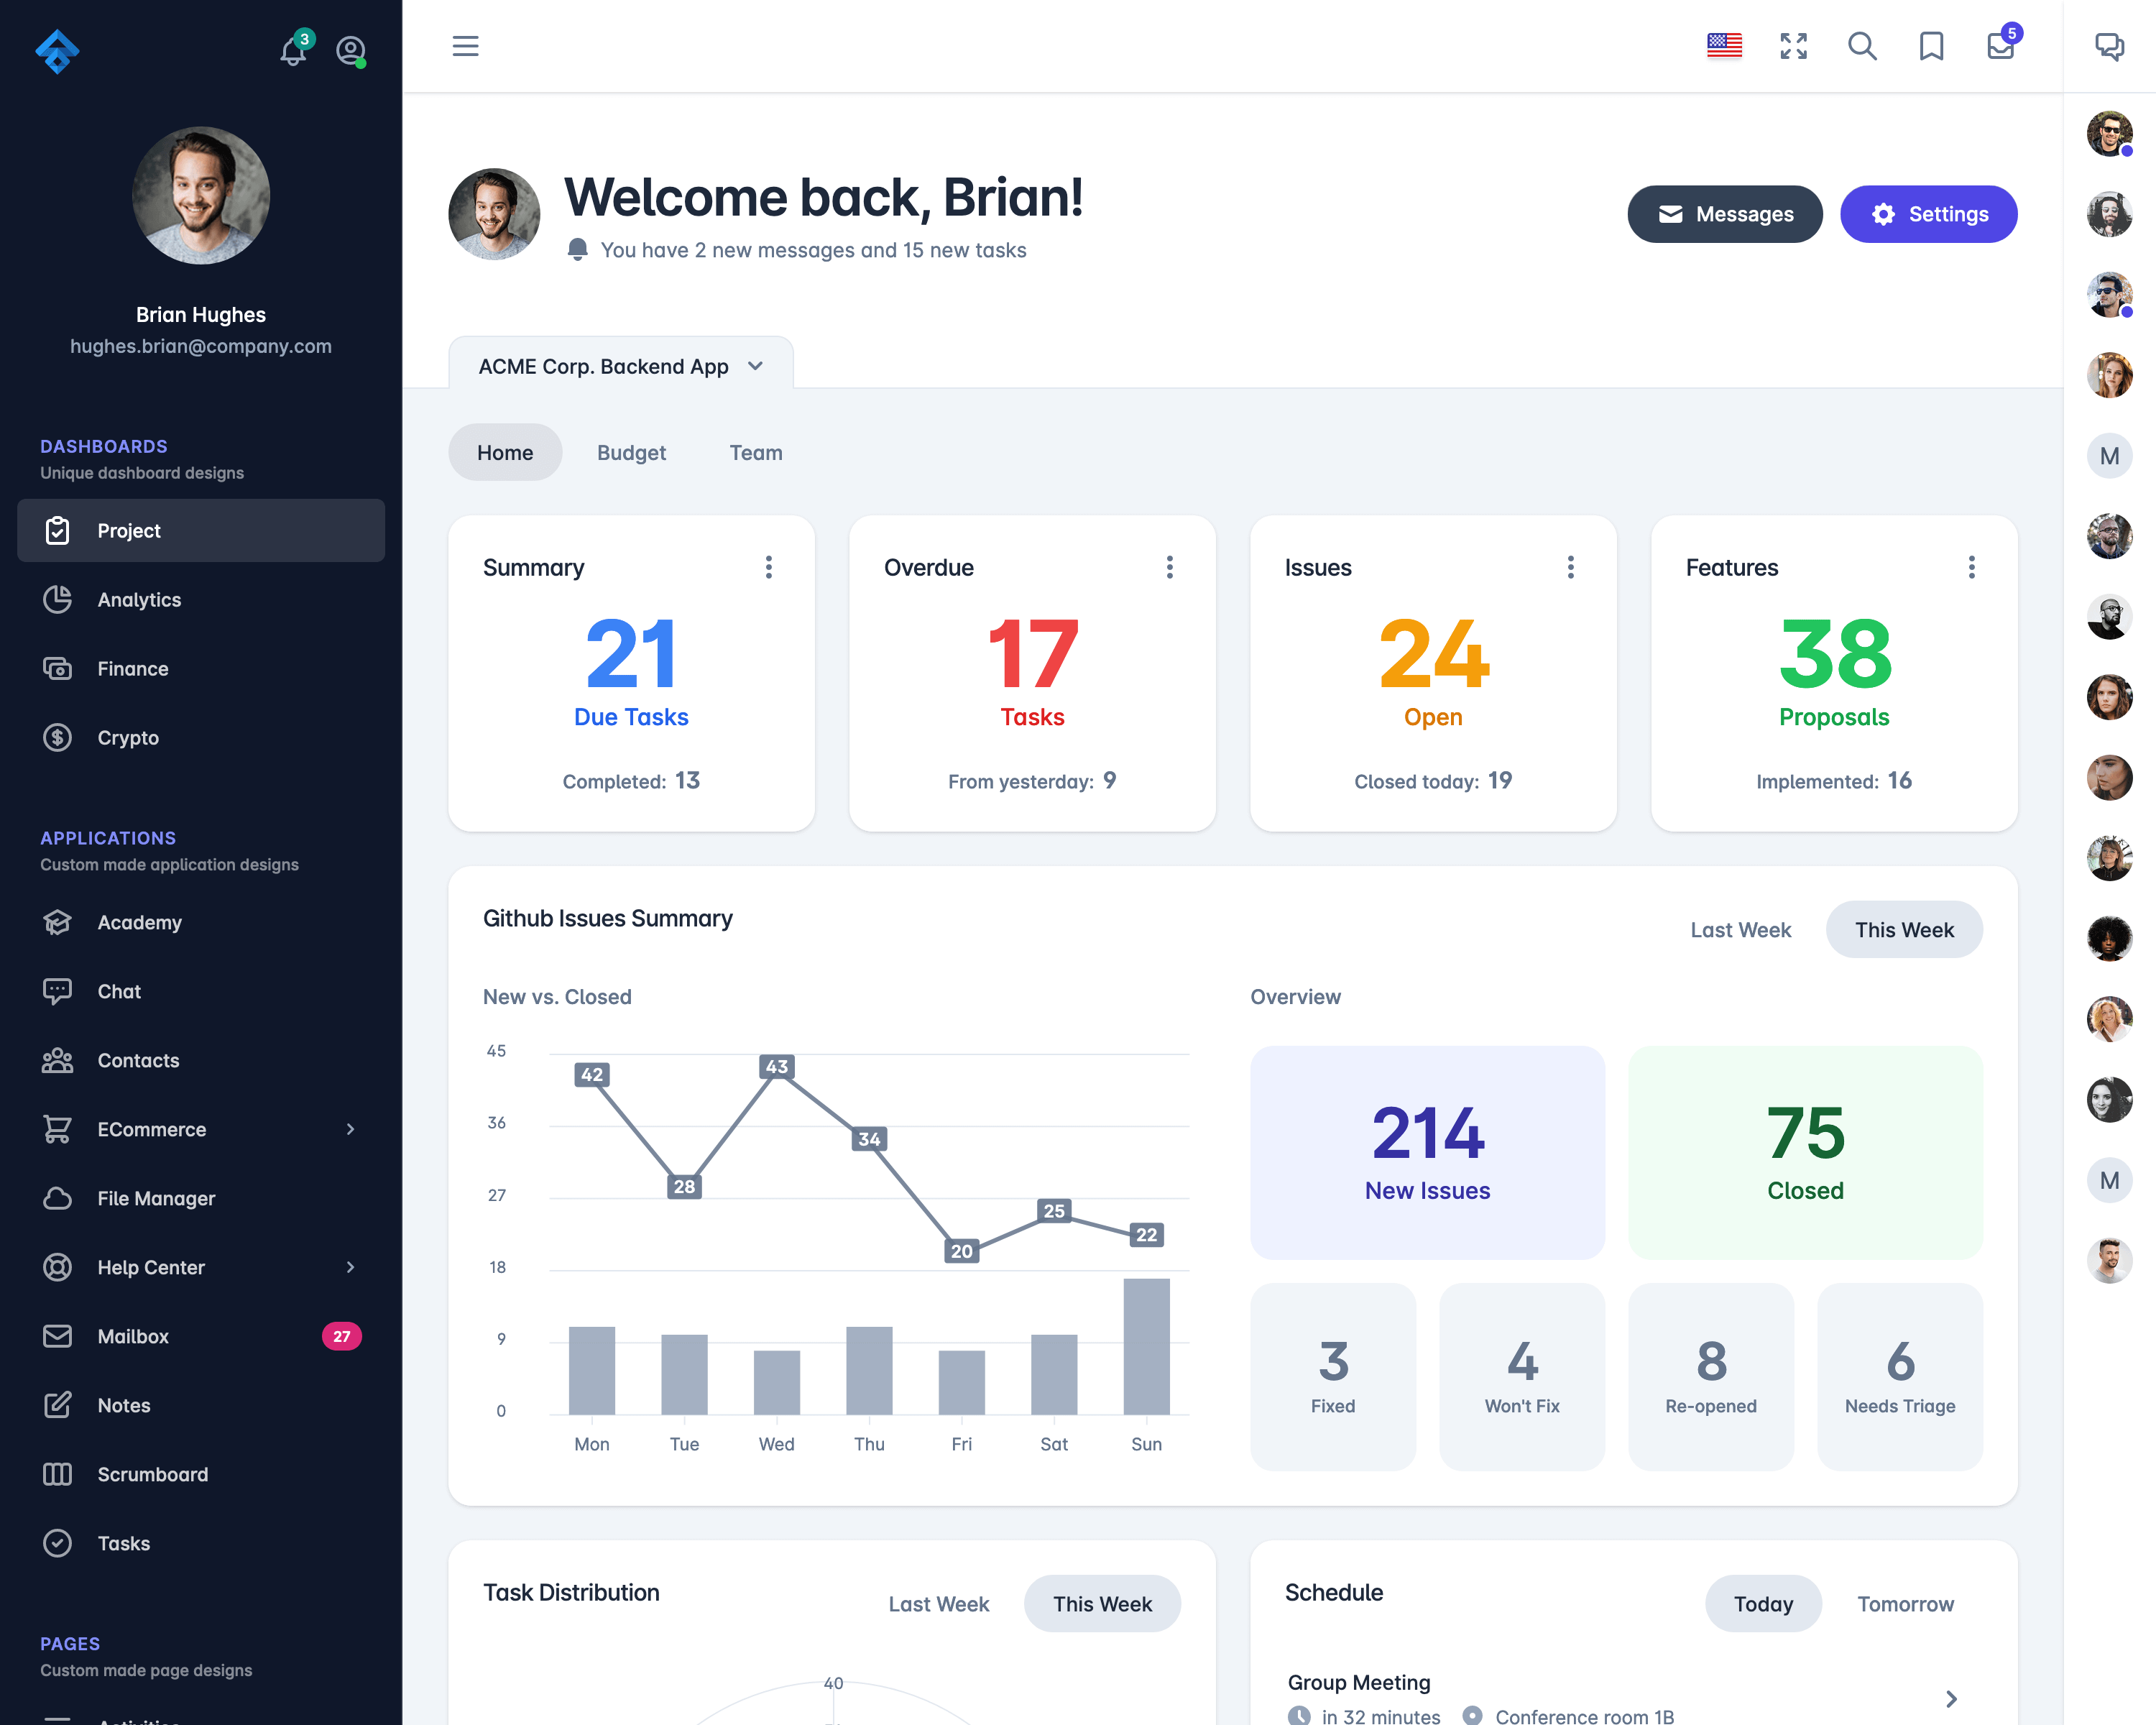Expand the Help Center submenu
Screen dimensions: 2156x1725
coord(346,1267)
